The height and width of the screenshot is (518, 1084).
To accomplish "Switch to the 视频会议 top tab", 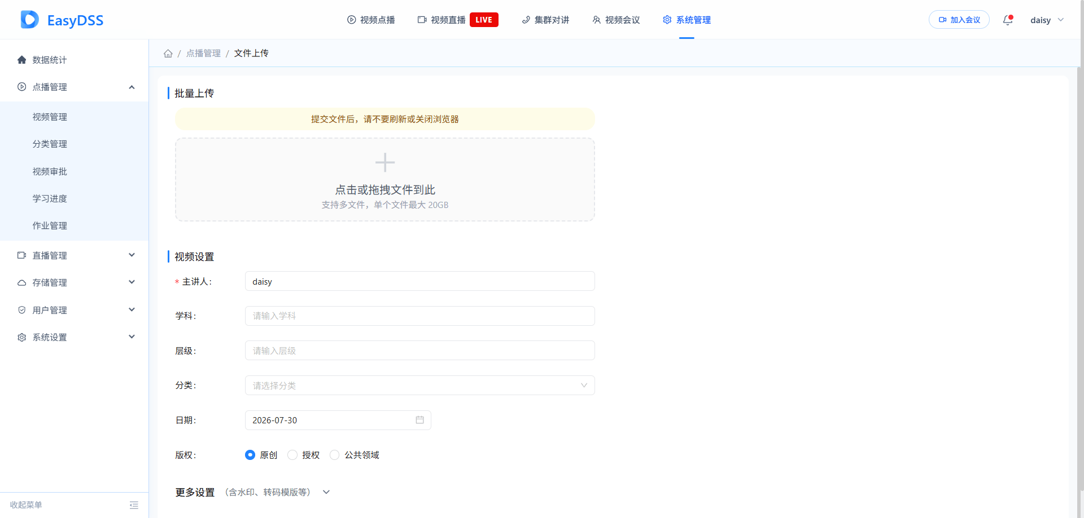I will 616,20.
